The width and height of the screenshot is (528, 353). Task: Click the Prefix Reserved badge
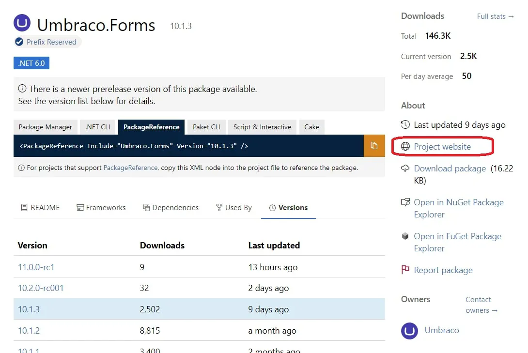(47, 42)
